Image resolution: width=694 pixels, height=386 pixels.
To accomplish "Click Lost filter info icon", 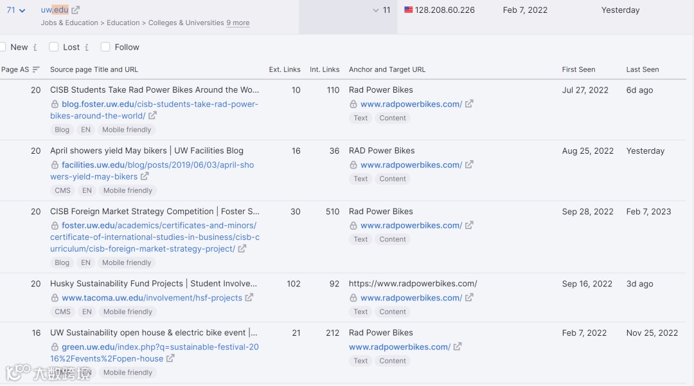I will point(87,48).
